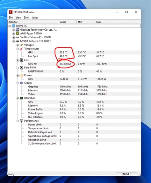Click the 51.7 °C max GPU temperature
151x183 pixels.
[100, 52]
